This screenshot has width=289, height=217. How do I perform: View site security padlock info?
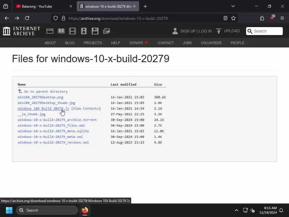coord(64,18)
